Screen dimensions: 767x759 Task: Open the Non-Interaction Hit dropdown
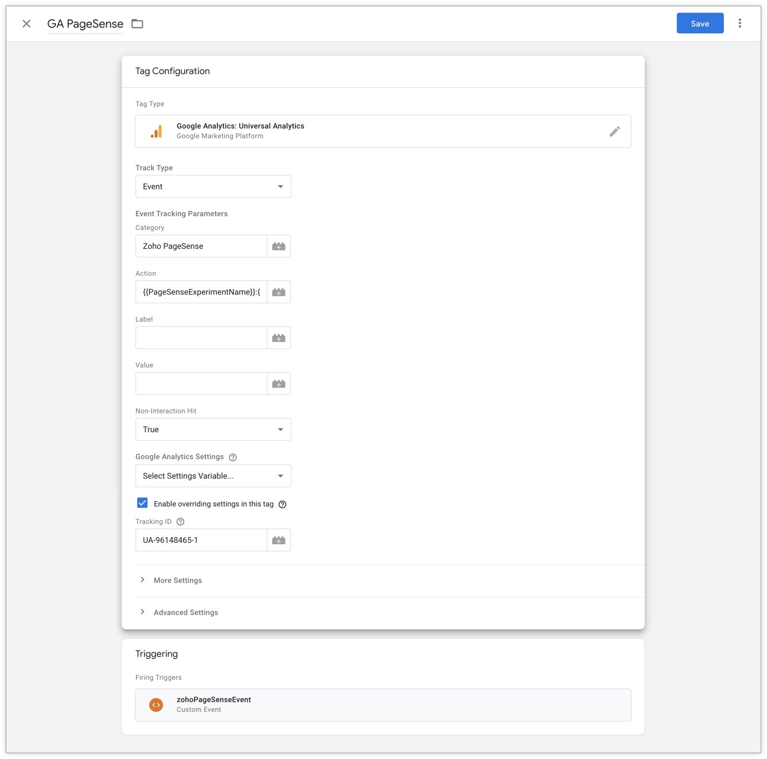(213, 430)
